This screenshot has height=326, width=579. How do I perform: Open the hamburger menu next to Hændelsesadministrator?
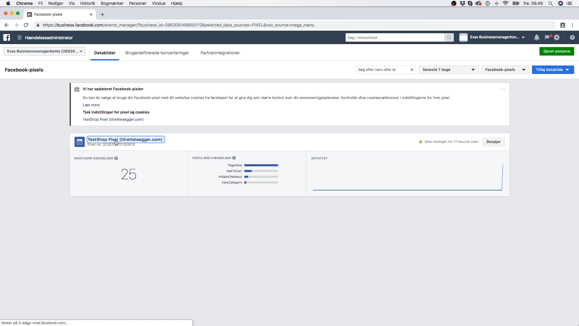point(20,38)
